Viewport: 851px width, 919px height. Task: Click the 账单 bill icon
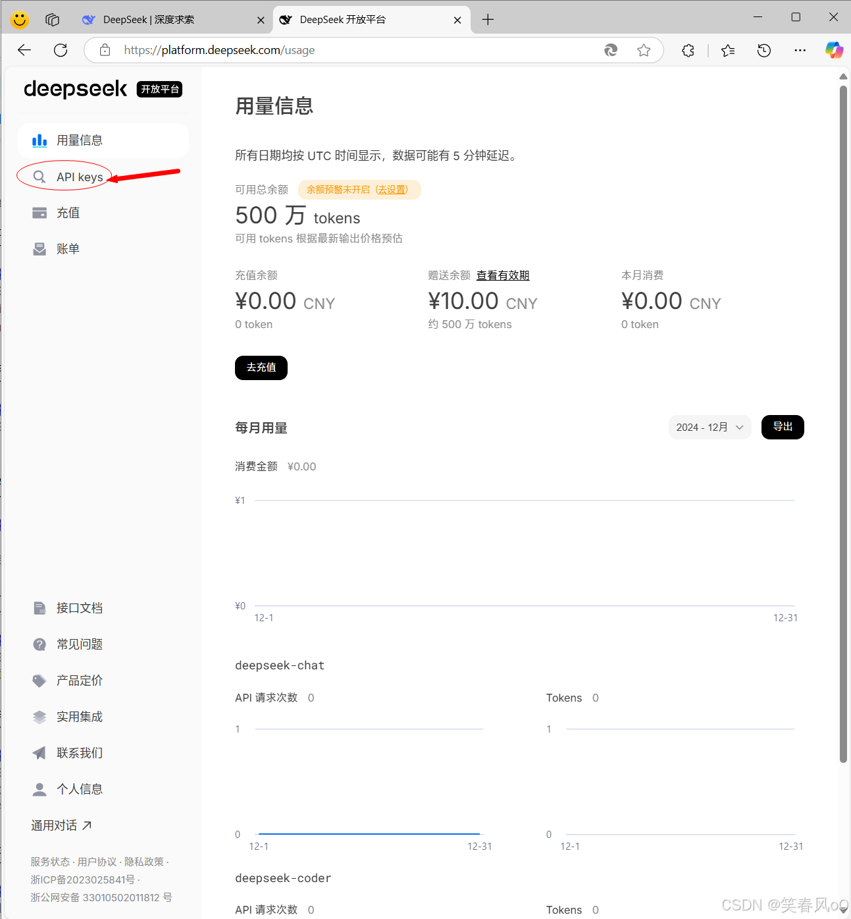[x=39, y=249]
